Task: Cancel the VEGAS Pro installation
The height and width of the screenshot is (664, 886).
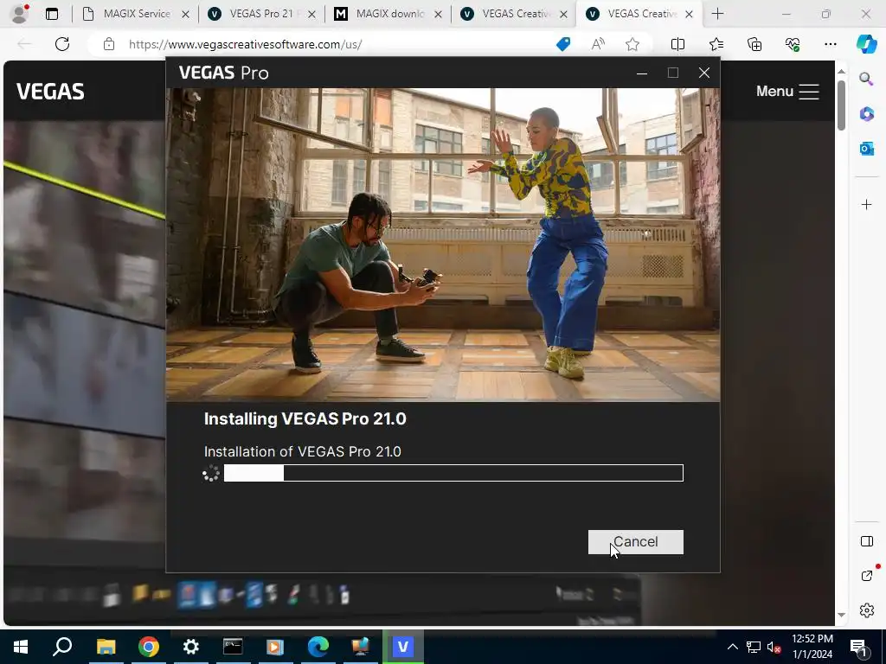Action: coord(635,541)
